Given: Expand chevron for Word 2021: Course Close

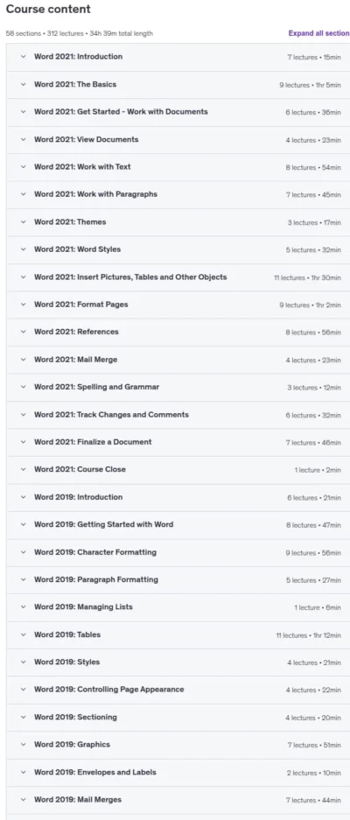Looking at the screenshot, I should point(23,469).
